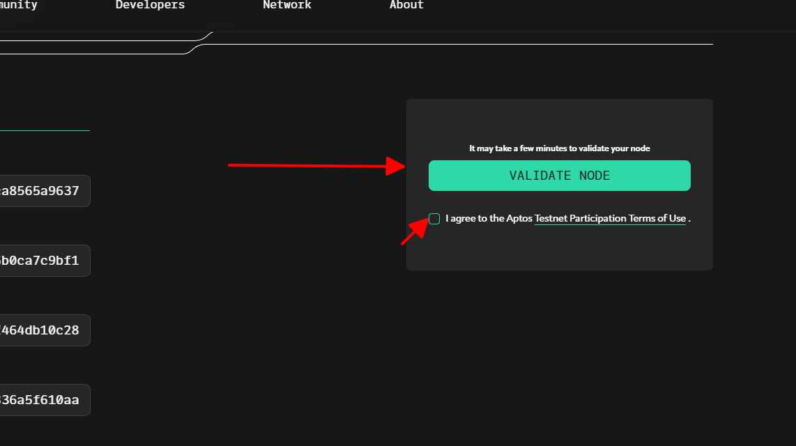
Task: Click the "It may take a few minutes" notice
Action: [x=560, y=148]
